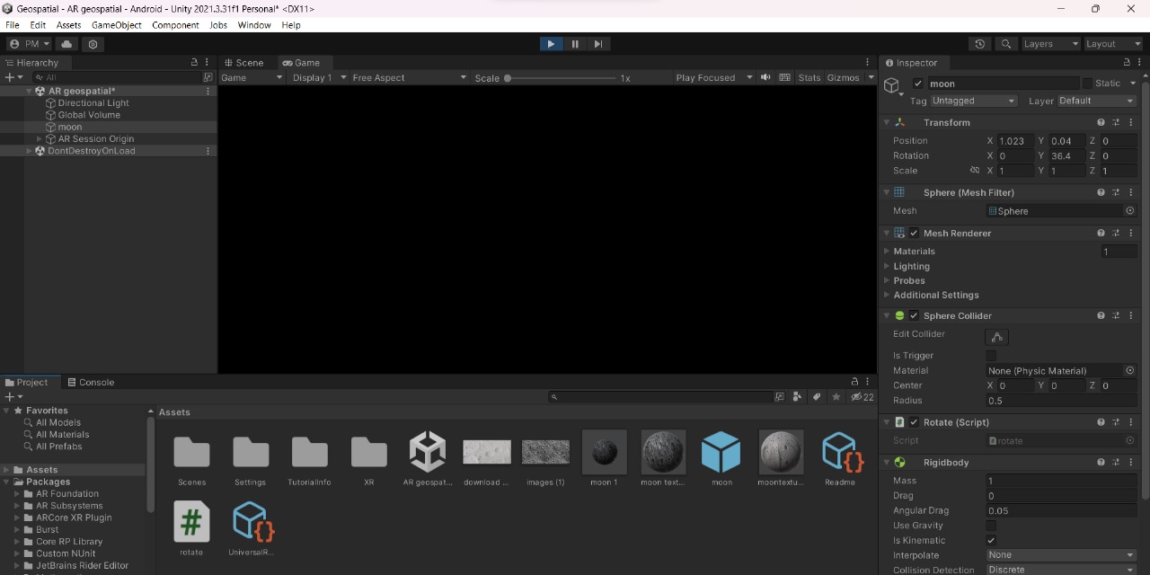This screenshot has width=1150, height=575.
Task: Open the Layout dropdown in toolbar
Action: pos(1112,44)
